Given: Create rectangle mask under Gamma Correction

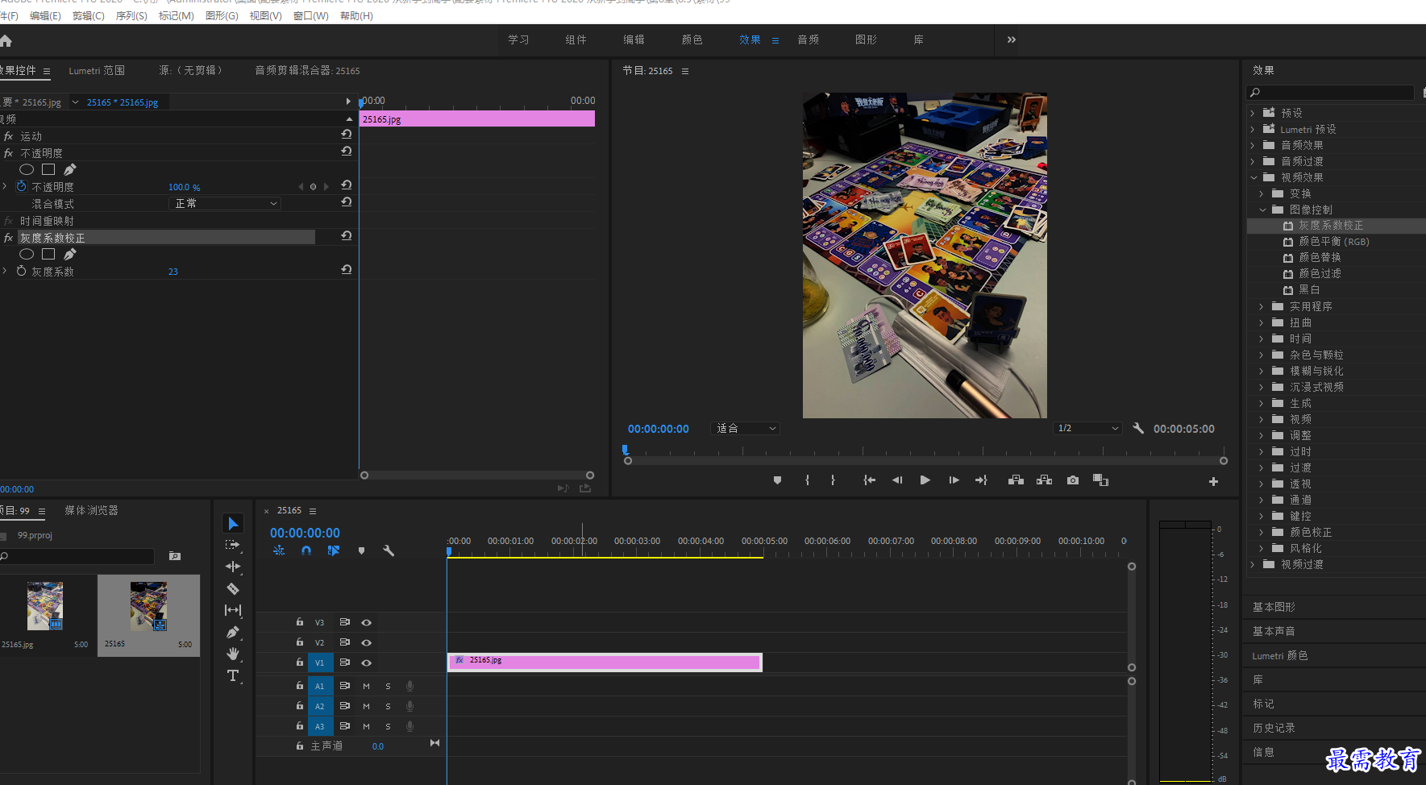Looking at the screenshot, I should click(48, 255).
